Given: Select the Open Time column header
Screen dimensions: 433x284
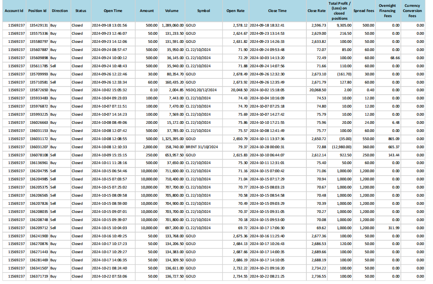Looking at the screenshot, I should pos(113,11).
